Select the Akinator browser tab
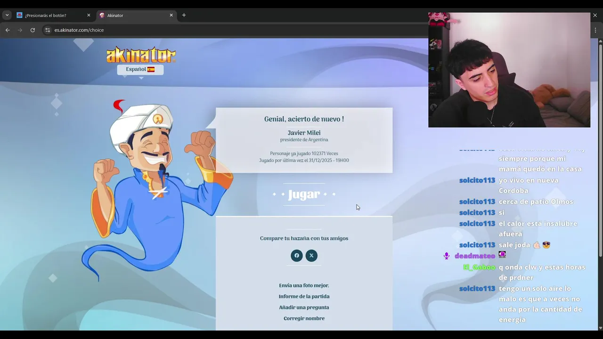 coord(136,15)
